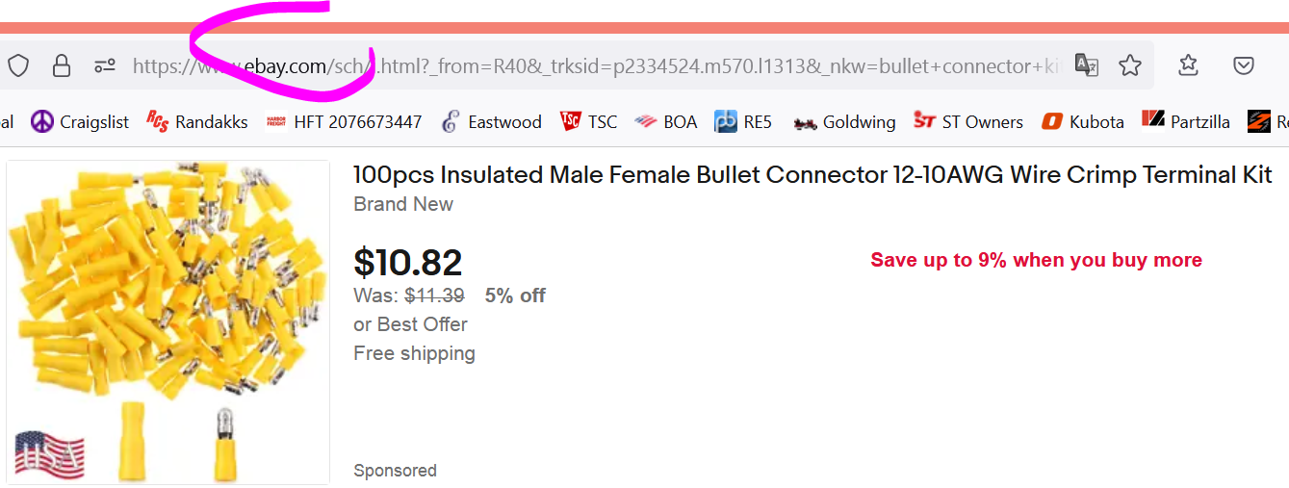The width and height of the screenshot is (1289, 488).
Task: Open the Partzilla bookmark
Action: click(x=1186, y=122)
